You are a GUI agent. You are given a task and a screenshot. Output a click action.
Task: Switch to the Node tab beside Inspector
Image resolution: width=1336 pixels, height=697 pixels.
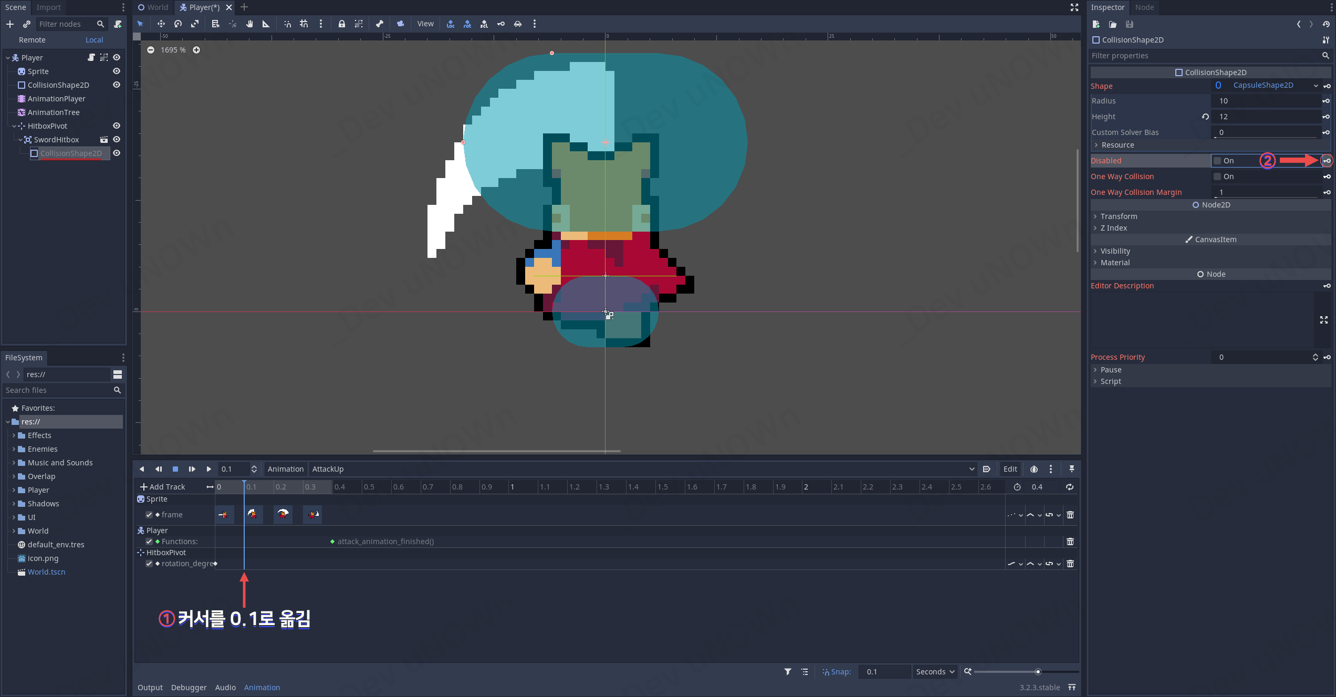click(1144, 7)
